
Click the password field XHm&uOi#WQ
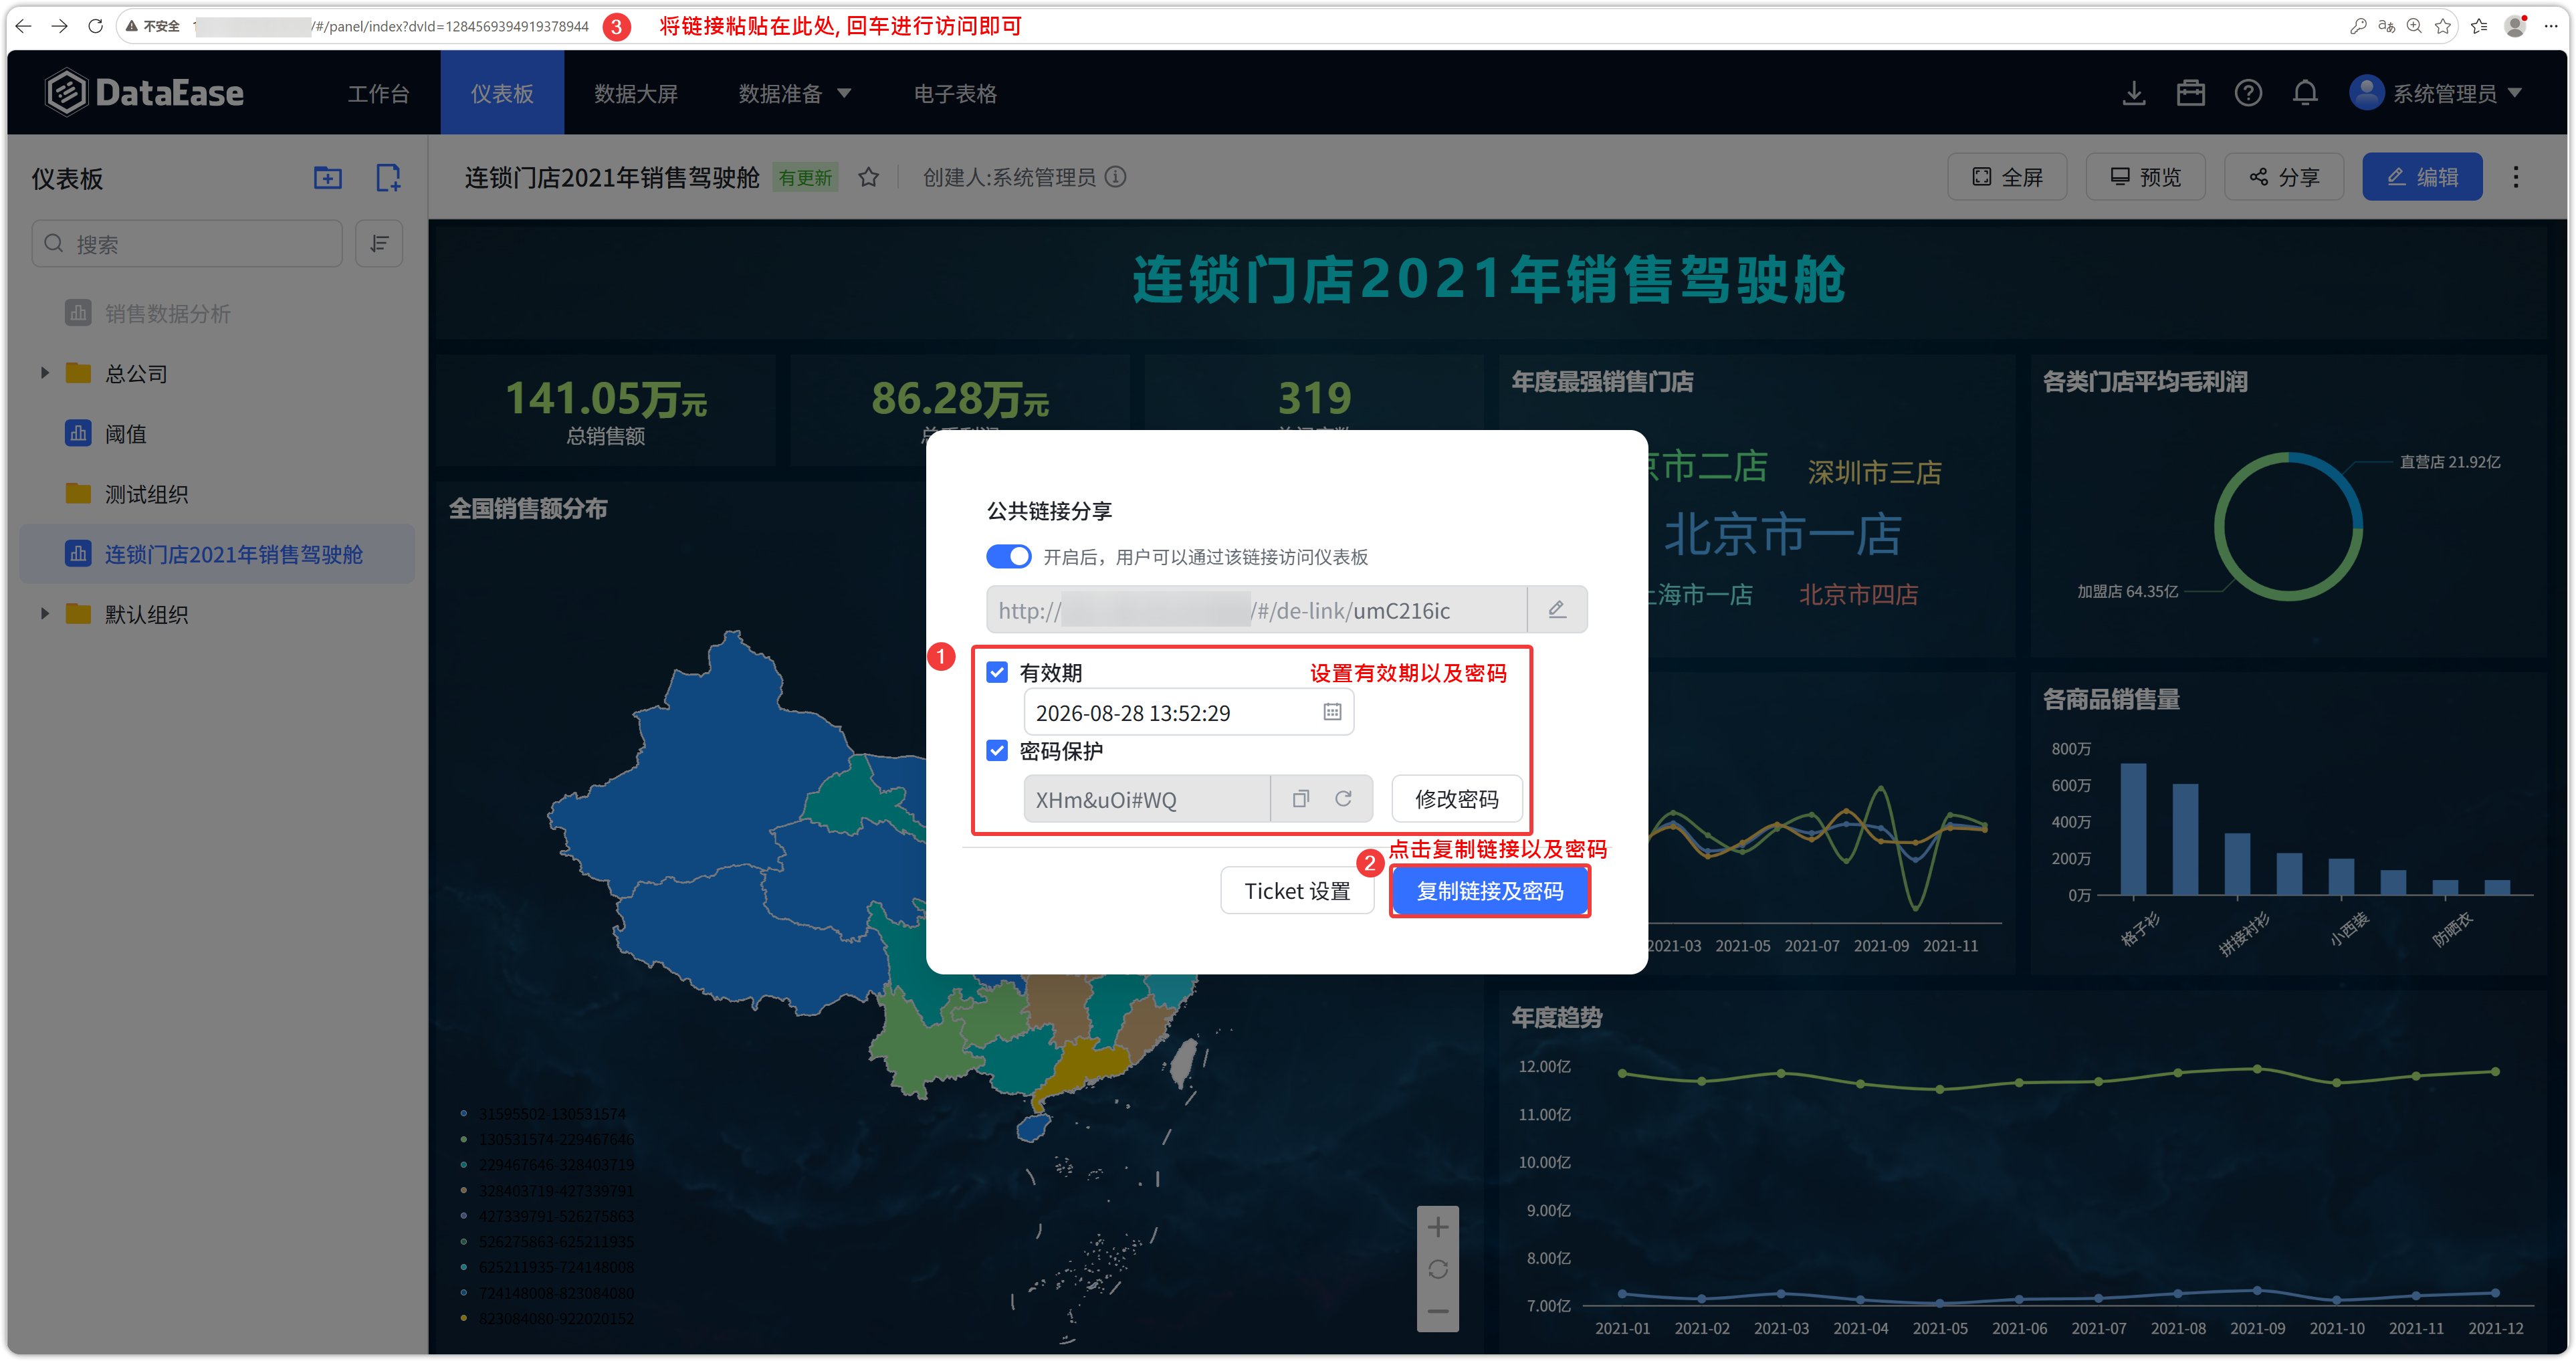[x=1146, y=798]
